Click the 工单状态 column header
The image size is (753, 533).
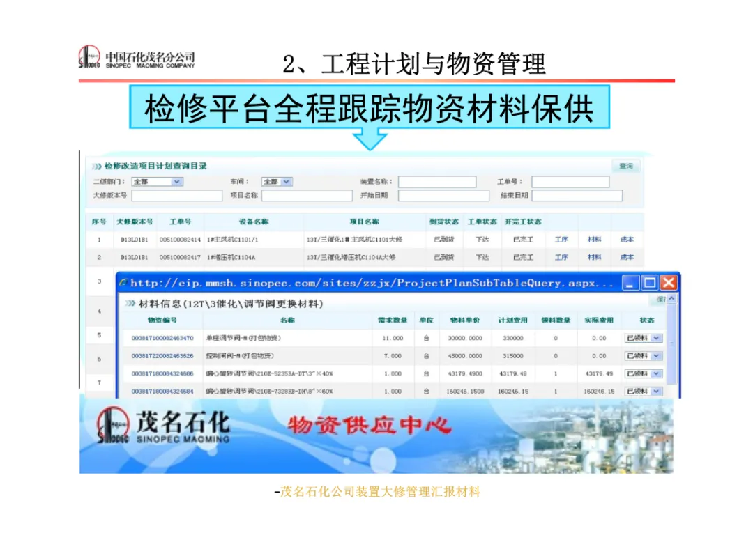(482, 222)
